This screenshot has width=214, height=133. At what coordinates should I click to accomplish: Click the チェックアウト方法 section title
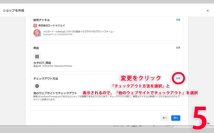point(46,79)
